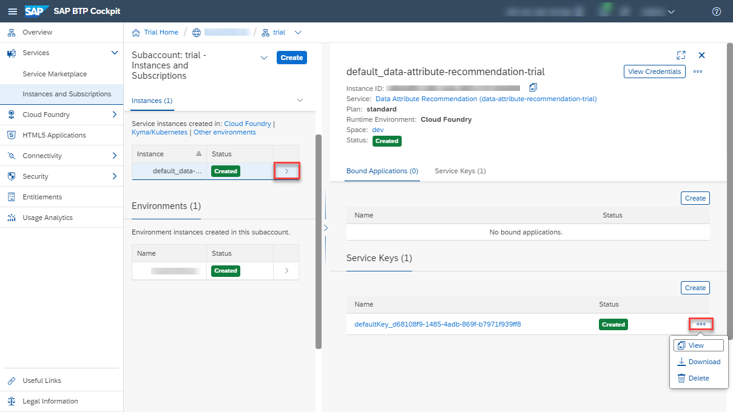Viewport: 733px width, 412px height.
Task: Click the Trial Home breadcrumb link
Action: point(161,32)
